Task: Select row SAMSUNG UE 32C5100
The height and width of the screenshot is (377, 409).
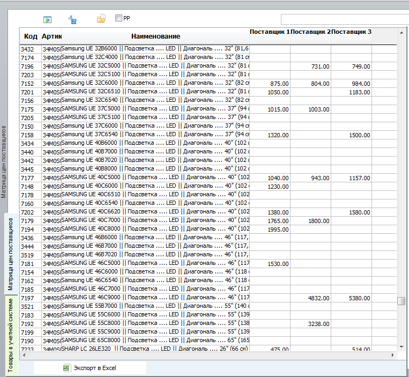Action: click(208, 75)
